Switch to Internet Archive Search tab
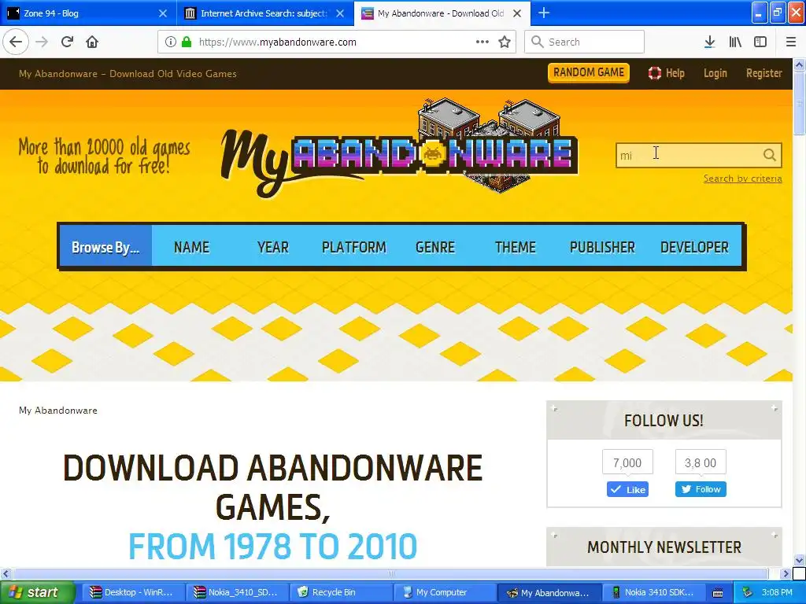This screenshot has width=806, height=604. [265, 13]
